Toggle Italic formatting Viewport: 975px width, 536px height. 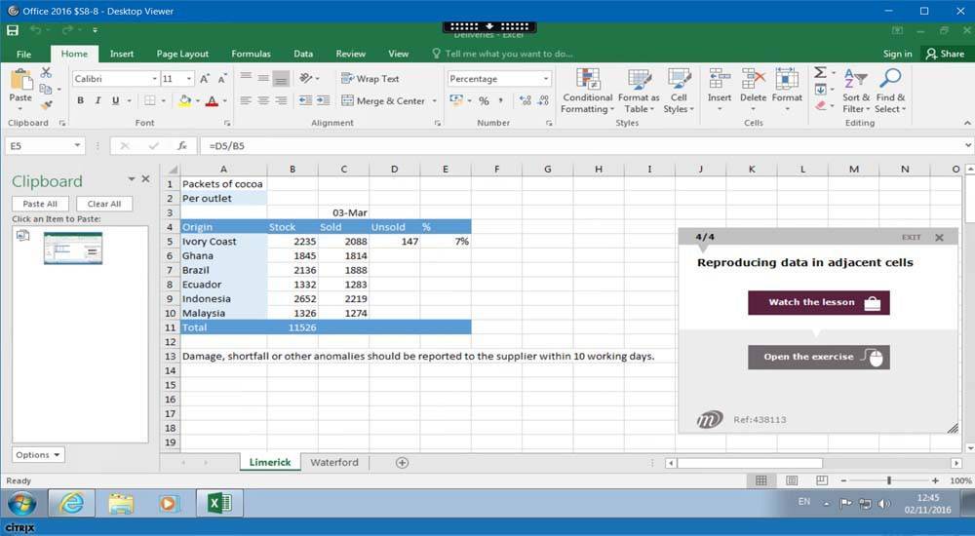[x=98, y=100]
